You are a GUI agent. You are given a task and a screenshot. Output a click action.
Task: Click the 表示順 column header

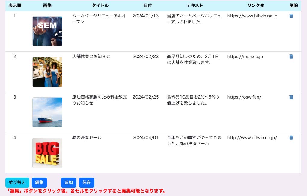[15, 5]
